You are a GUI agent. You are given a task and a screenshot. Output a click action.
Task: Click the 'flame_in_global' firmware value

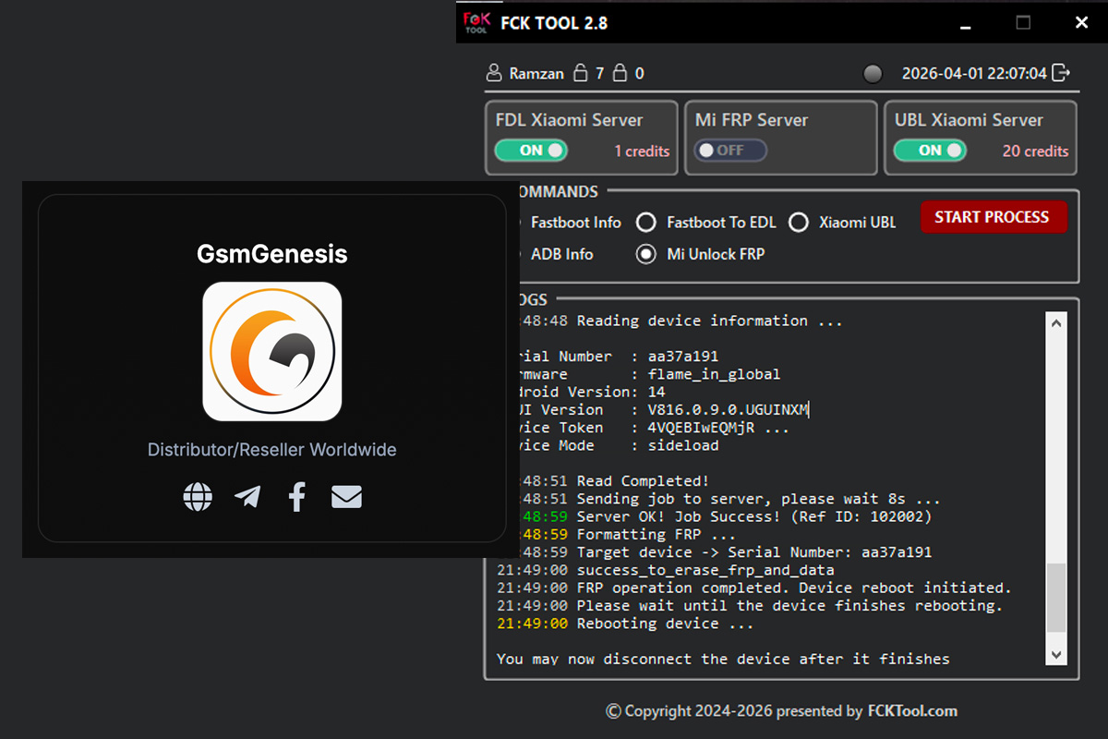click(715, 374)
